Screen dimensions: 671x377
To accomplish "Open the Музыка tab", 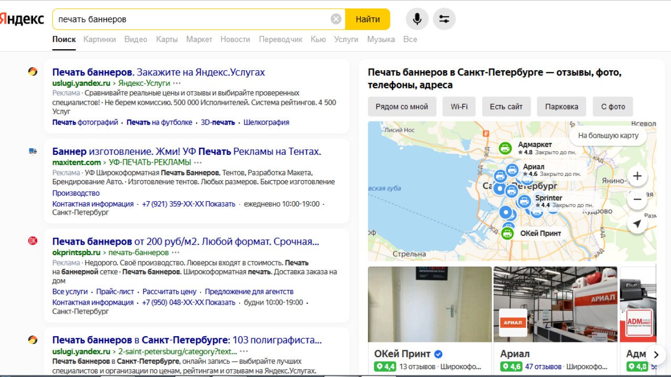I will coord(381,39).
